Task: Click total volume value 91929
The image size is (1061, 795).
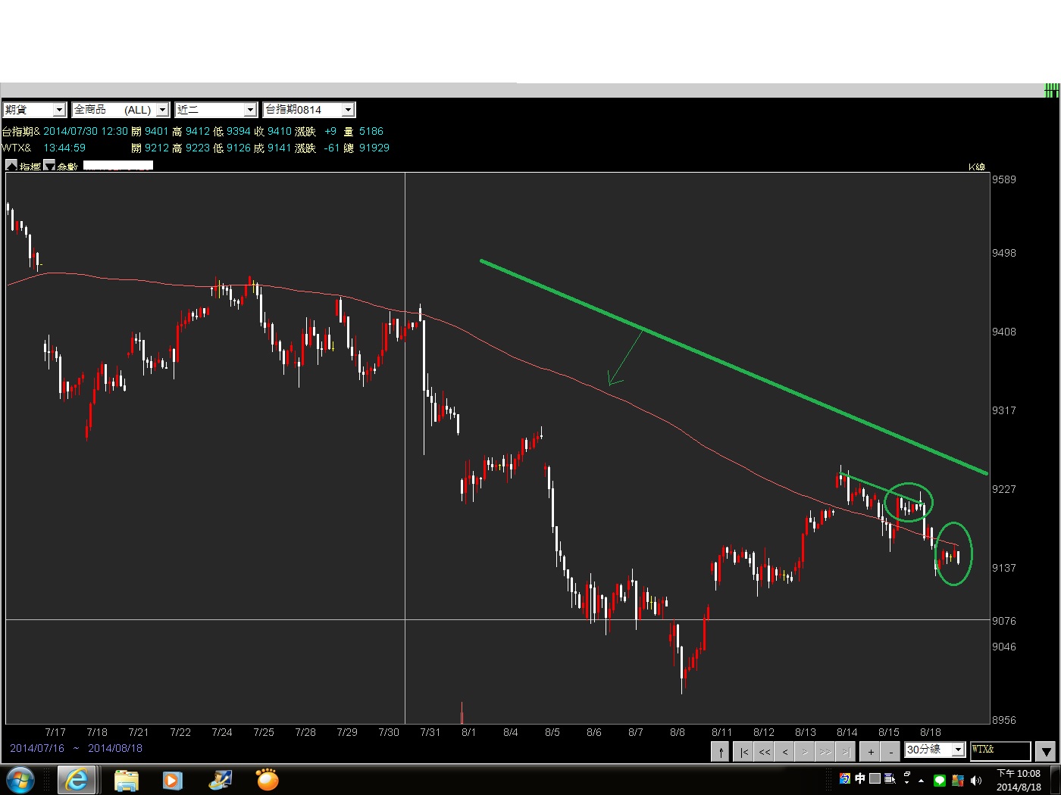Action: [x=374, y=148]
